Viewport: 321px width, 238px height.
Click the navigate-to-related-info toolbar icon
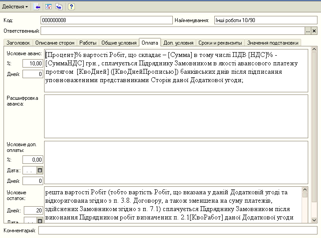(59, 7)
